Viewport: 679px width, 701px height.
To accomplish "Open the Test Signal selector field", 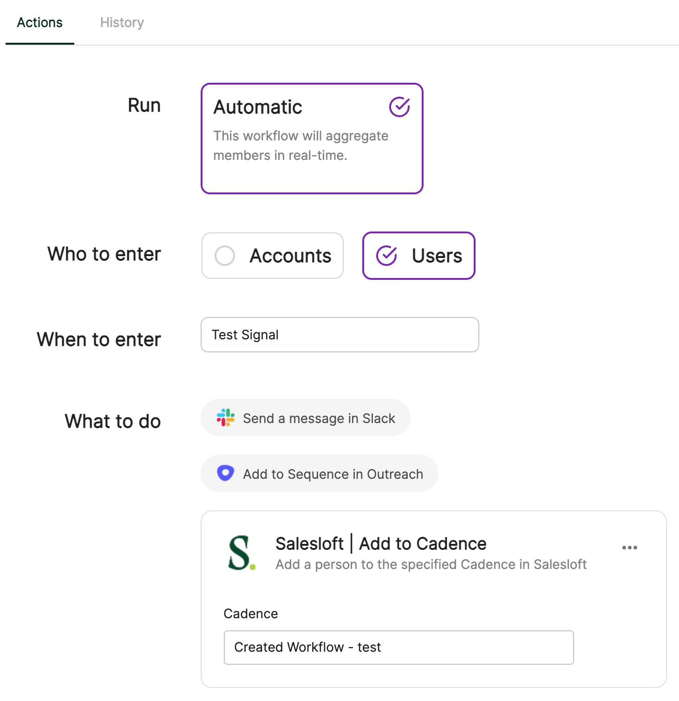I will coord(339,335).
